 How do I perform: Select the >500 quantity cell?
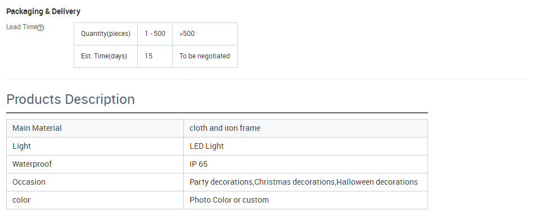(x=205, y=34)
